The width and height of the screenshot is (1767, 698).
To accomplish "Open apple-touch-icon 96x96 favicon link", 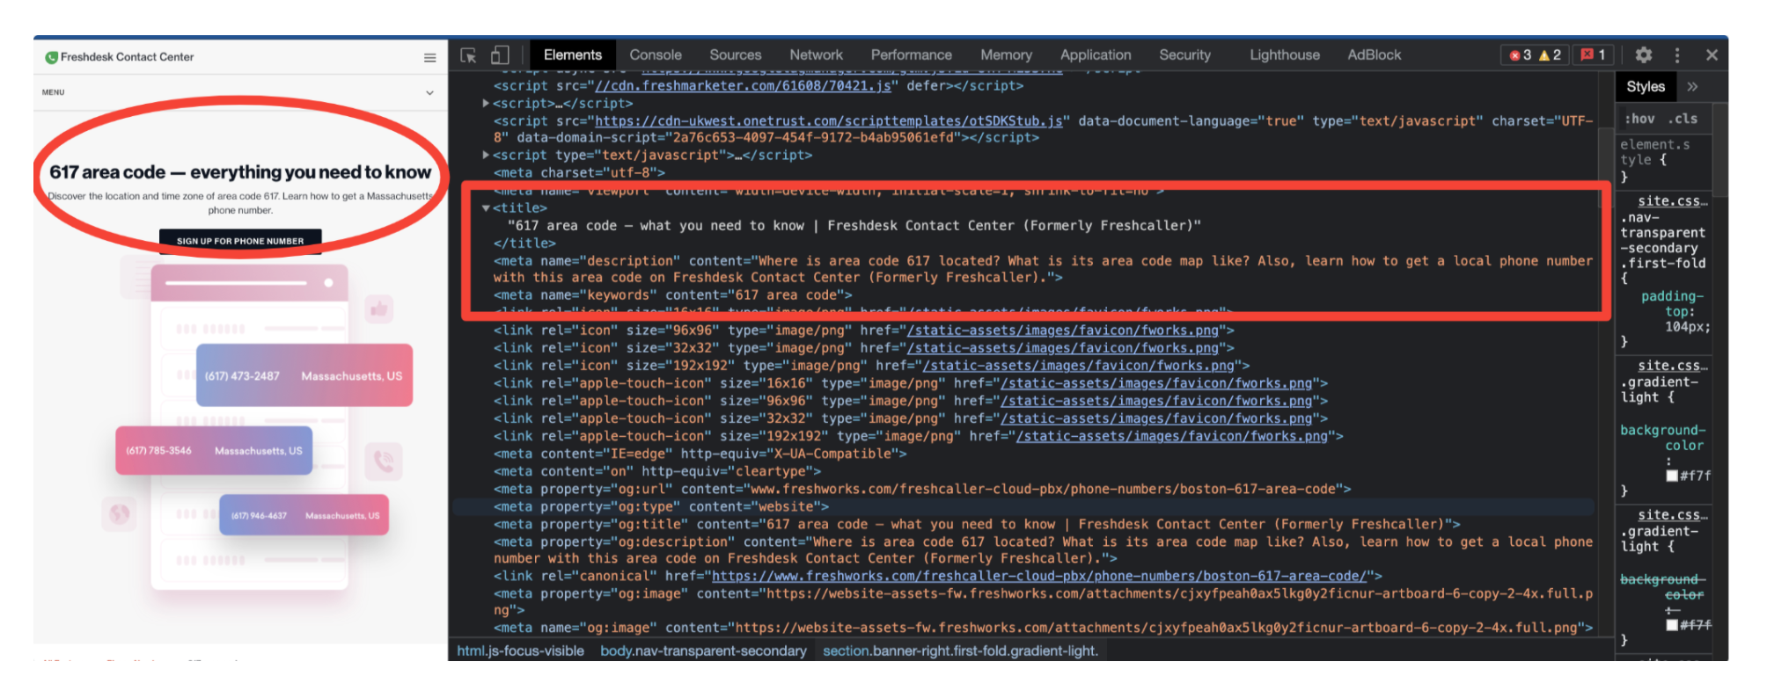I will (x=1156, y=401).
